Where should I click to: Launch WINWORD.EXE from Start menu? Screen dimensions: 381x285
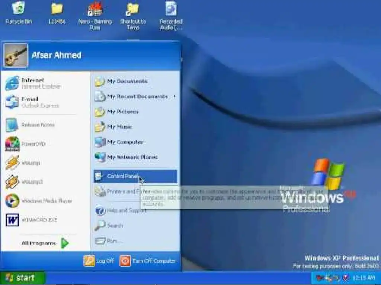point(31,220)
